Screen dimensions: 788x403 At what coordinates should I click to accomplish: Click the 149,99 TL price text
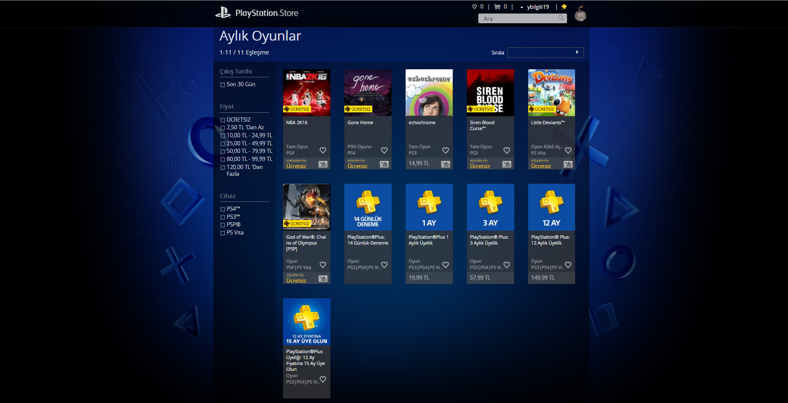pos(543,278)
